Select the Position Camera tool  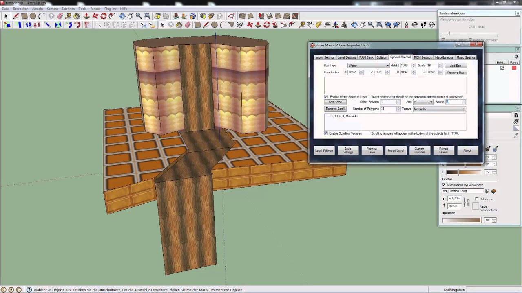[x=406, y=25]
